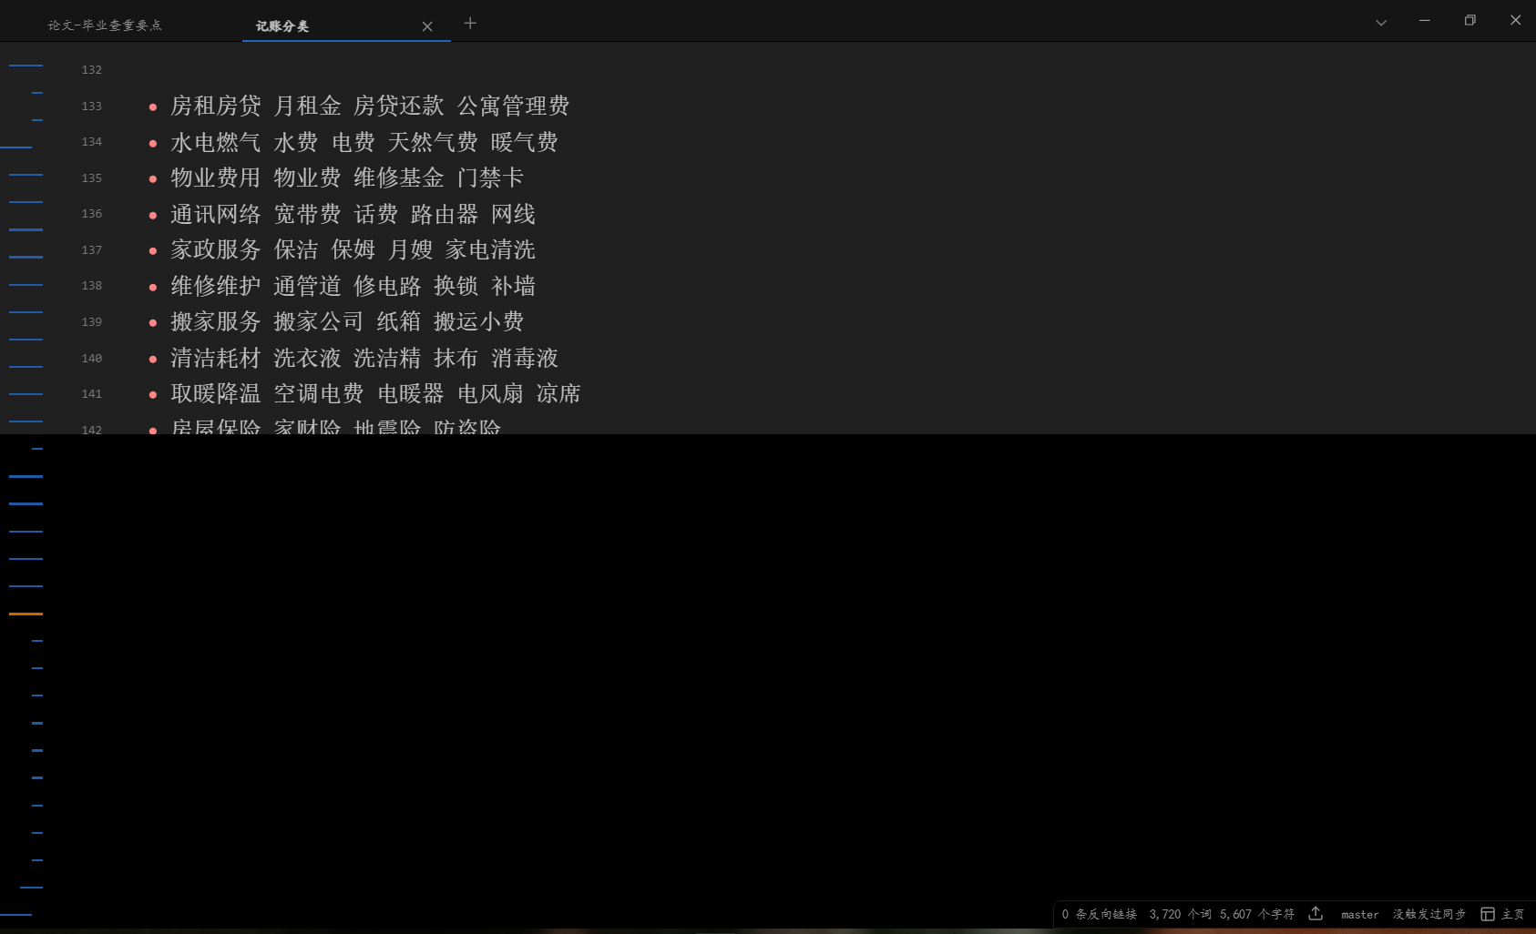
Task: Place cursor on the 房租房贷 line
Action: click(x=369, y=107)
